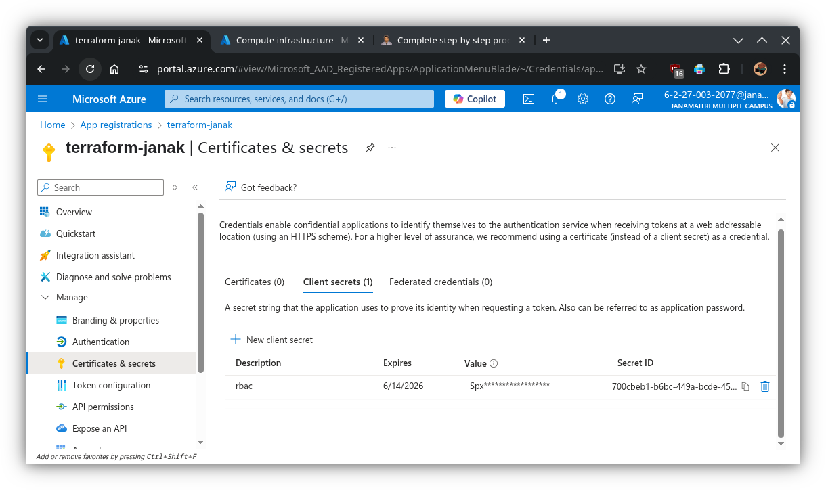The image size is (826, 490).
Task: Collapse the left sidebar menu
Action: [x=195, y=187]
